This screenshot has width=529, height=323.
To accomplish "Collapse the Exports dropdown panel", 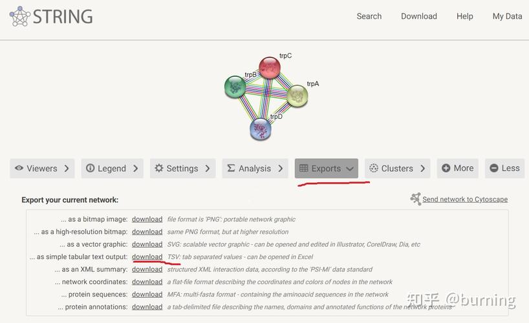I will tap(326, 169).
